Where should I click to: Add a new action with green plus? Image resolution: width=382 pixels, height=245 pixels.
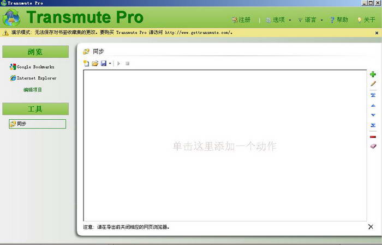pos(373,74)
